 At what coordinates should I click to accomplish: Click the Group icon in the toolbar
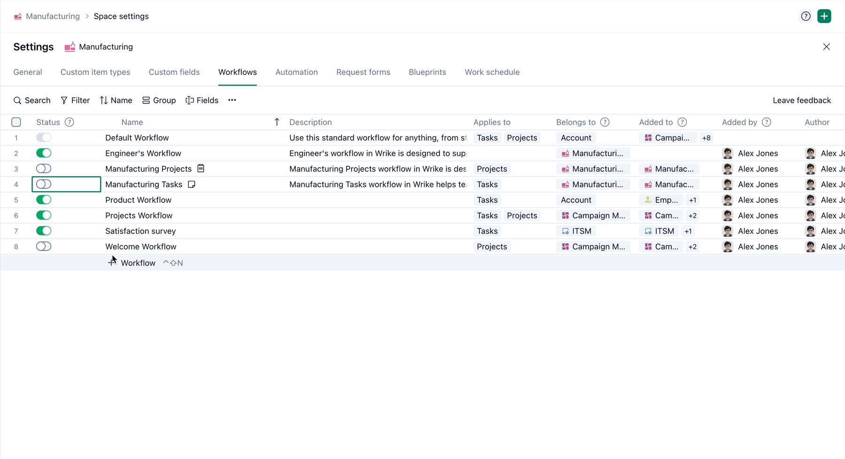point(146,100)
